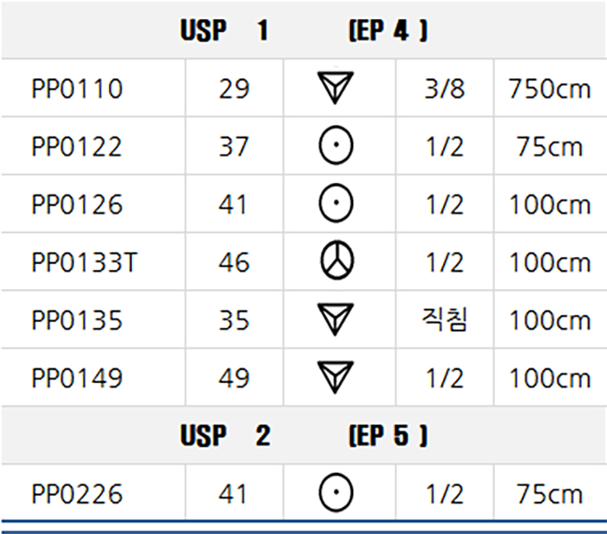Image resolution: width=607 pixels, height=534 pixels.
Task: Select the round needle icon in PP0126 row
Action: pyautogui.click(x=336, y=203)
